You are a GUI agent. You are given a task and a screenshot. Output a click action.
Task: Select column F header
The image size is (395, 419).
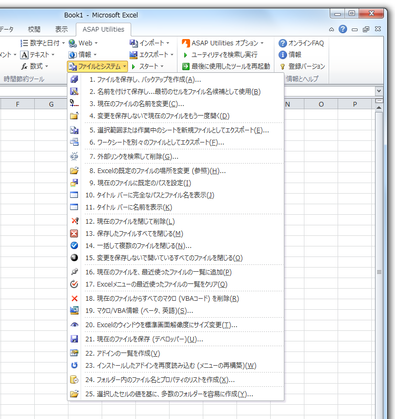tap(17, 104)
